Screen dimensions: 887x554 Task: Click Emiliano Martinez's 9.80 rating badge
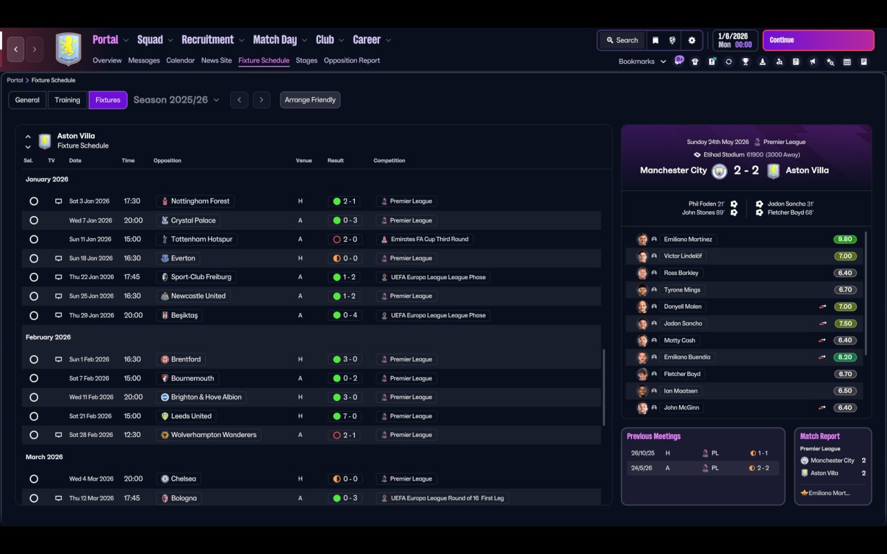pyautogui.click(x=845, y=240)
